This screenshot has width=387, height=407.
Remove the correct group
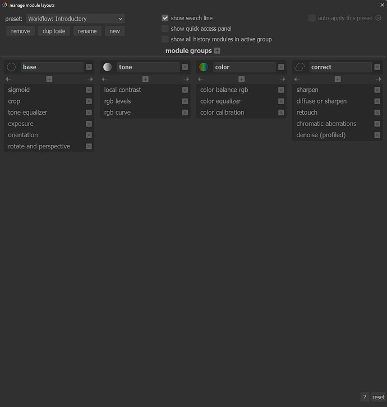377,67
